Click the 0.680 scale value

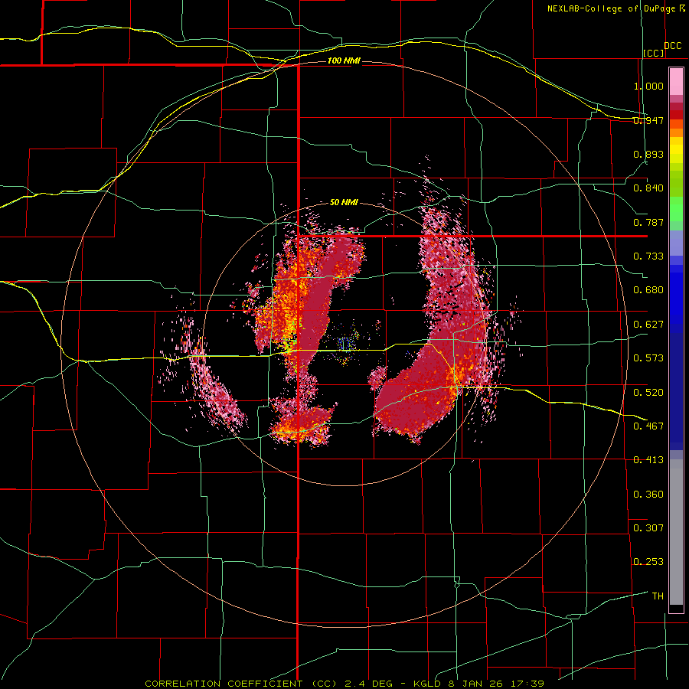click(x=648, y=290)
